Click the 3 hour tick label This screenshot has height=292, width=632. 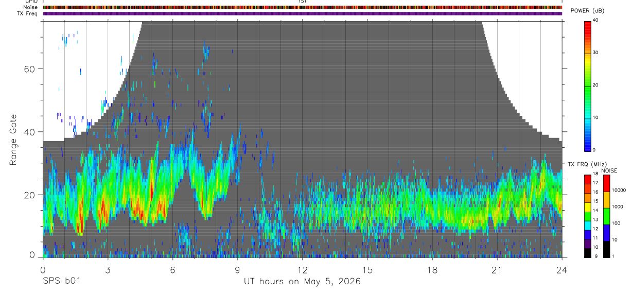pos(108,270)
